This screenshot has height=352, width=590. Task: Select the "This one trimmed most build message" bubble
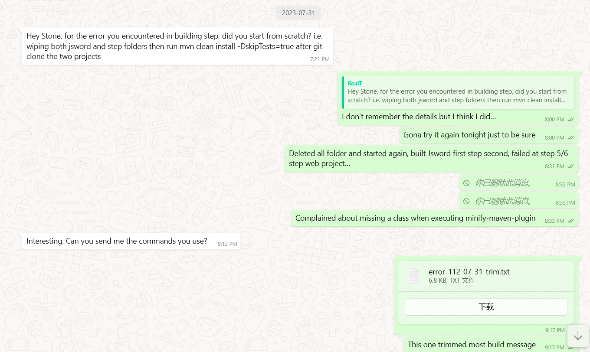coord(472,345)
